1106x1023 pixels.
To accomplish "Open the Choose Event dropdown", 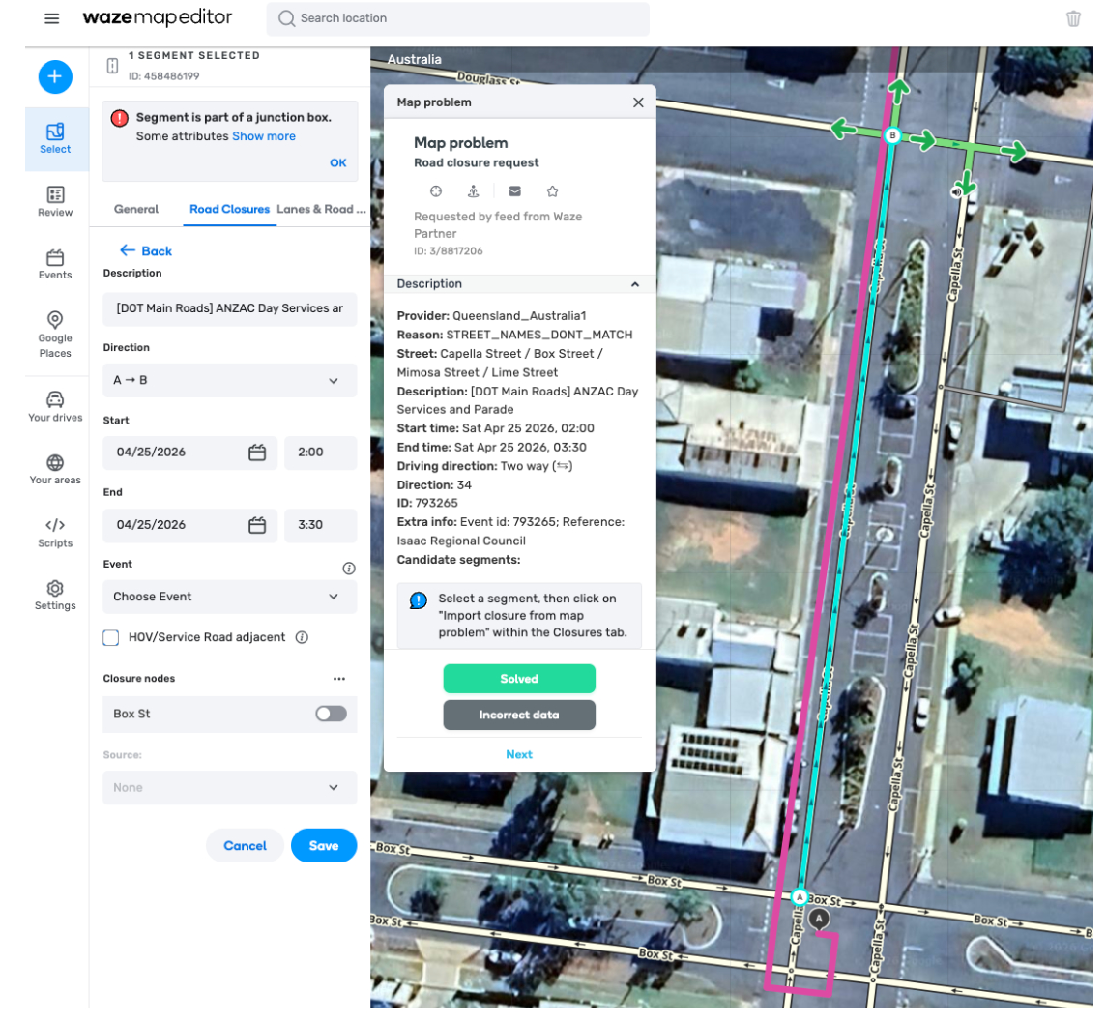I will pos(229,597).
